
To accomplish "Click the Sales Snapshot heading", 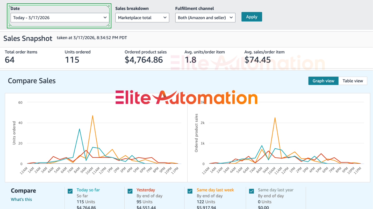I will [x=28, y=38].
